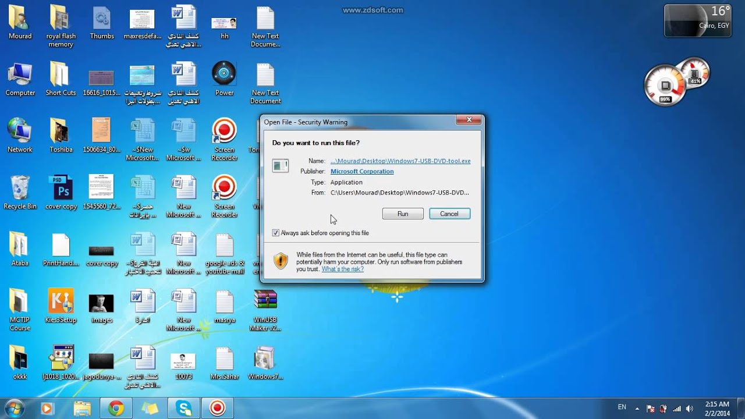Viewport: 745px width, 419px height.
Task: Open the yellow folder taskbar item
Action: click(150, 409)
